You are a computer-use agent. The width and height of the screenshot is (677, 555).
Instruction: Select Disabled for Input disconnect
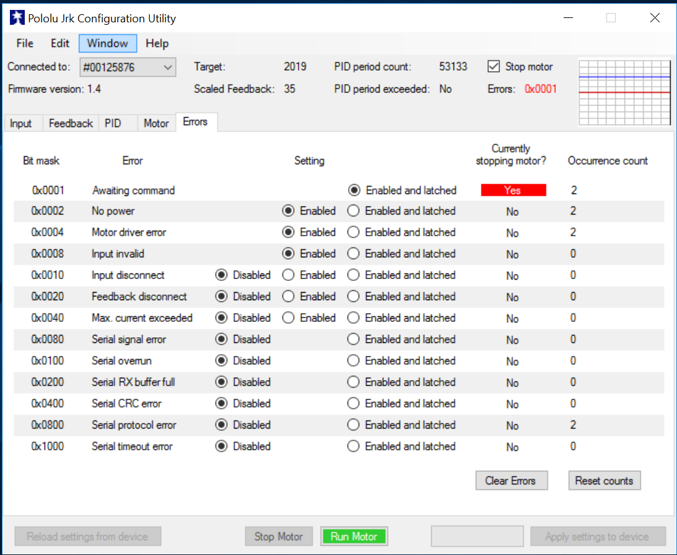pos(243,275)
